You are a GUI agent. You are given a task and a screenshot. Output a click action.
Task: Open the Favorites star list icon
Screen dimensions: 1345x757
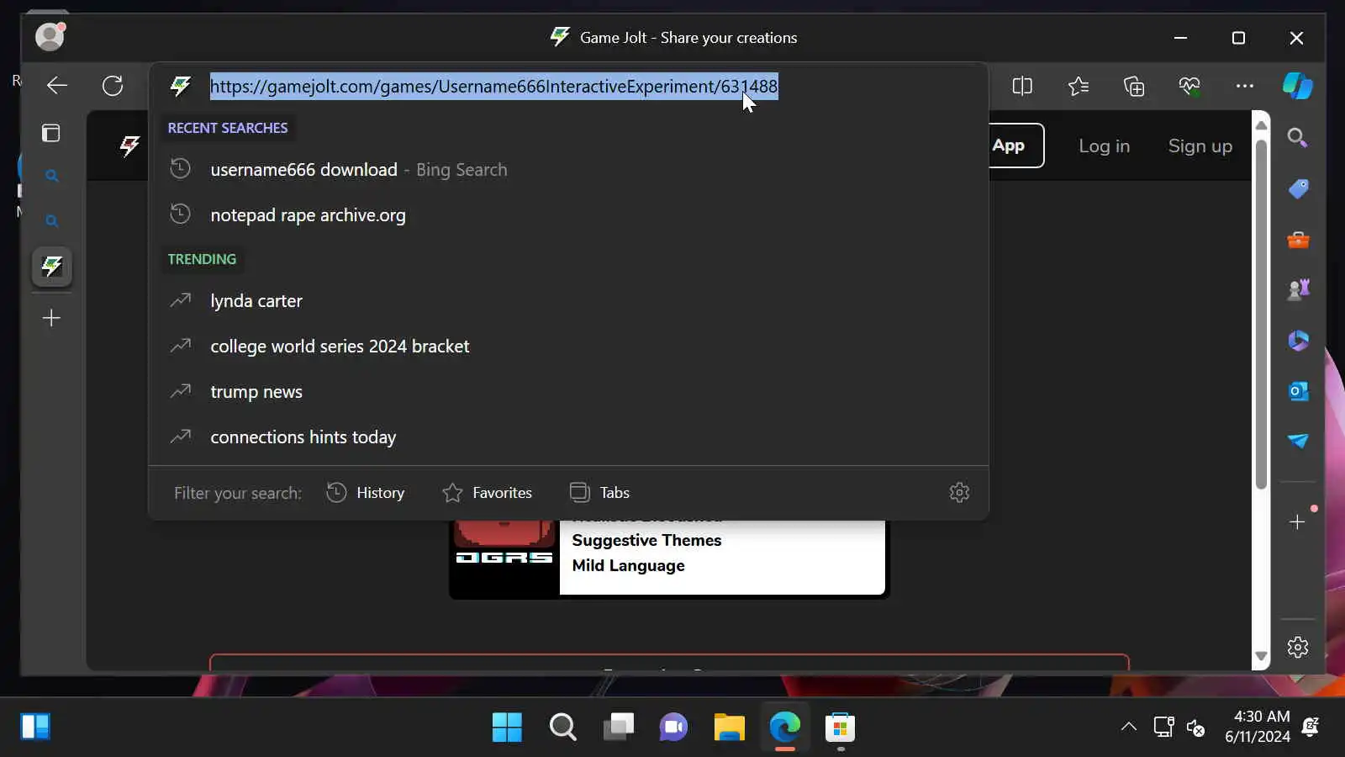[x=1078, y=86]
